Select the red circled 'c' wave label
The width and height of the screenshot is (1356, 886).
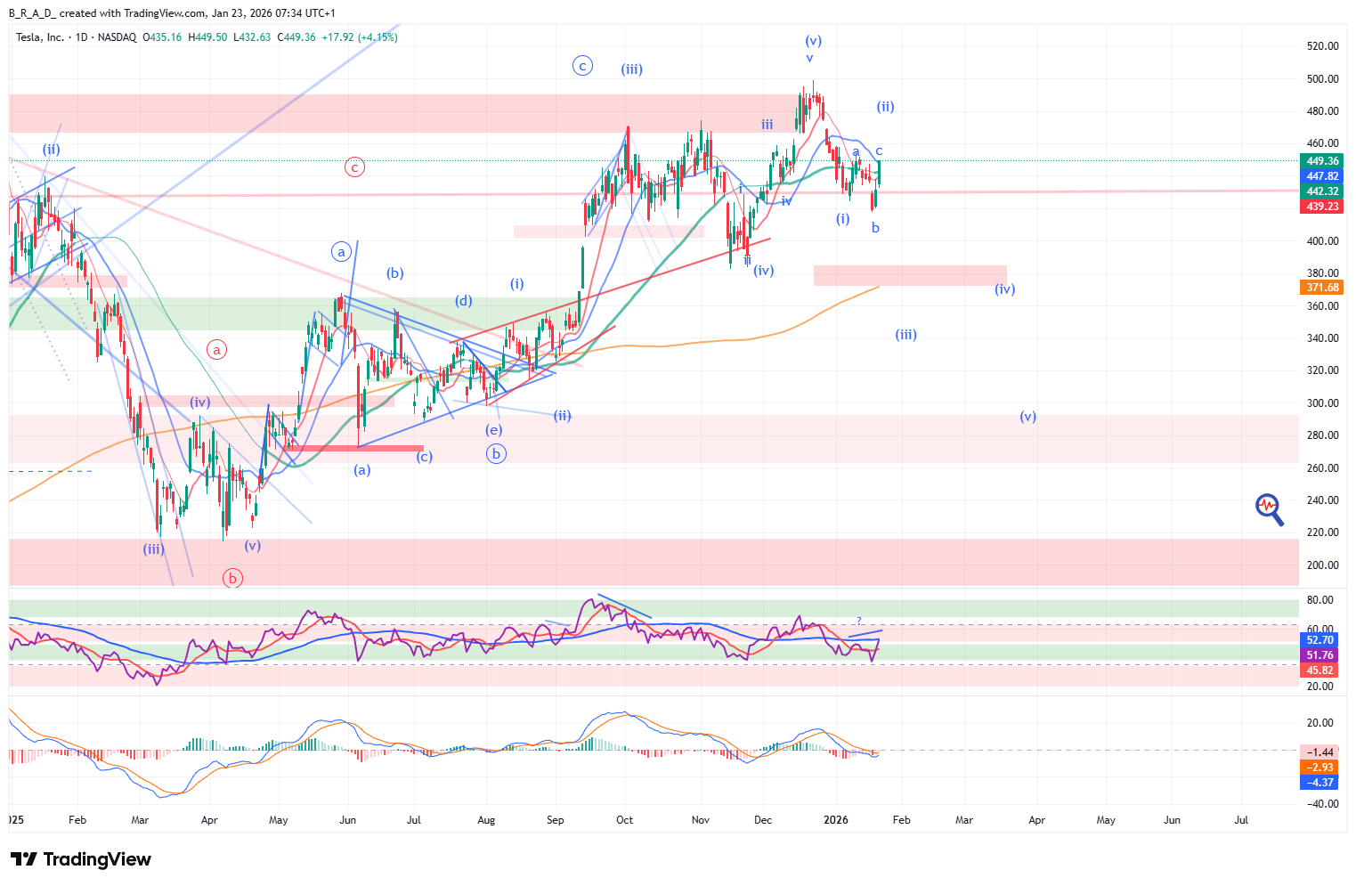click(x=354, y=167)
